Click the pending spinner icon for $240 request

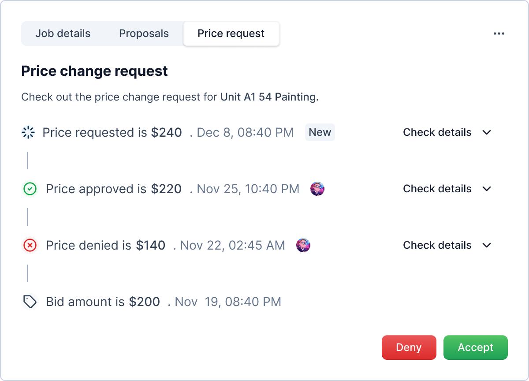(28, 132)
